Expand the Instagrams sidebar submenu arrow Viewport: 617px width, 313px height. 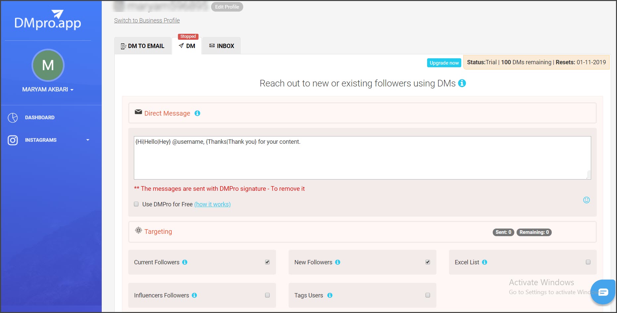pos(88,140)
